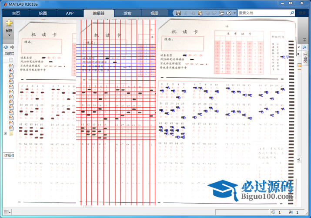Viewport: 311px width, 218px height.
Task: Click the 列 1 column indicator
Action: pyautogui.click(x=294, y=212)
